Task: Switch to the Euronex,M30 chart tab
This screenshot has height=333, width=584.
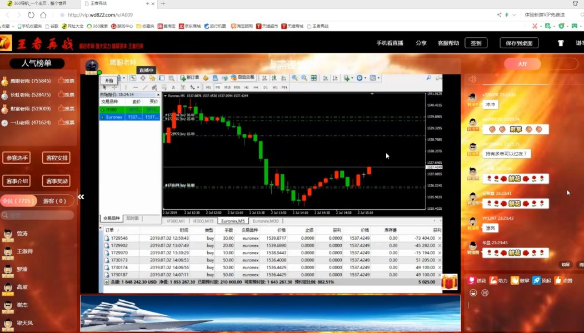Action: [266, 221]
